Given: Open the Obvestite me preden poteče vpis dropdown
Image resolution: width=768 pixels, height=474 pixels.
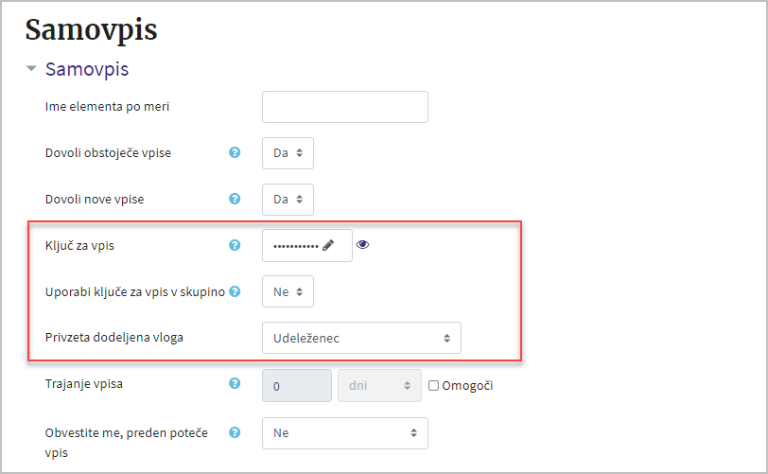Looking at the screenshot, I should 345,432.
